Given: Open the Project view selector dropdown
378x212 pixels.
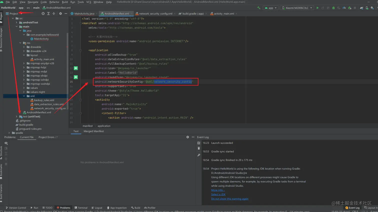Looking at the screenshot, I should point(14,13).
